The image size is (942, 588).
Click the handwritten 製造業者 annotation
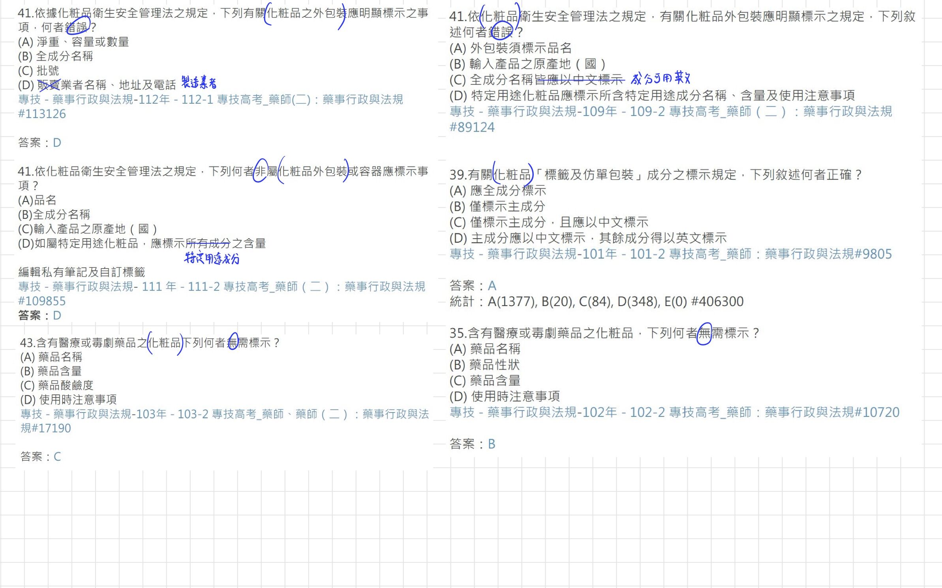click(x=199, y=82)
